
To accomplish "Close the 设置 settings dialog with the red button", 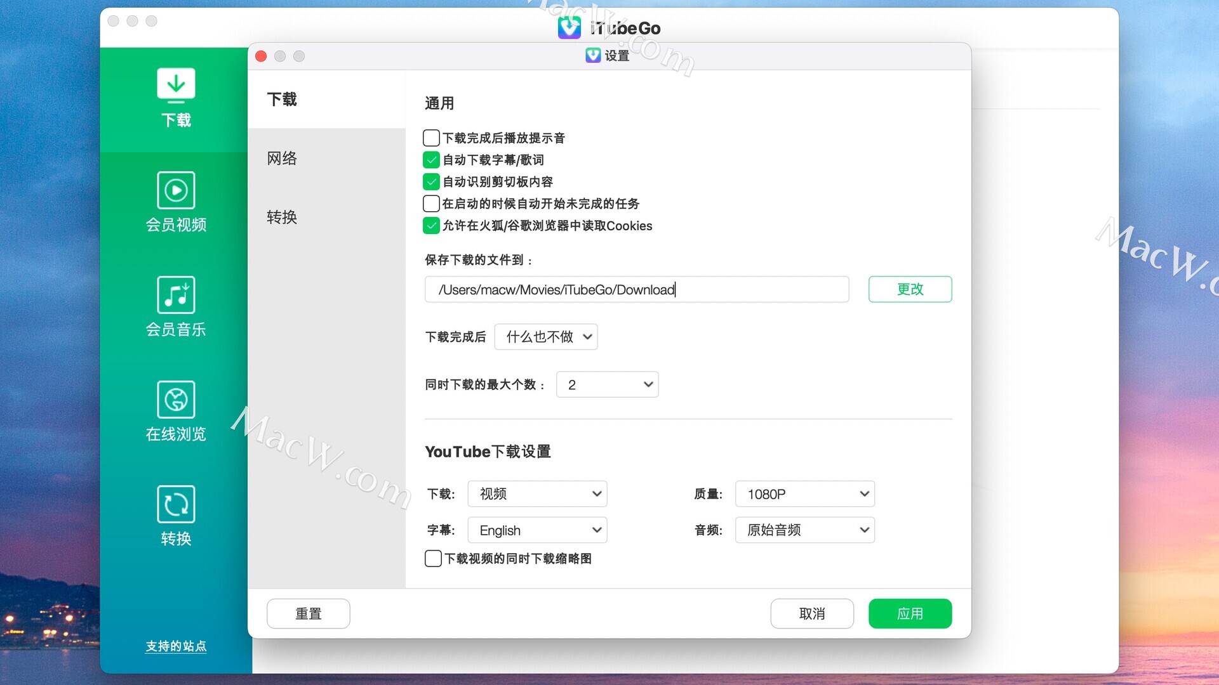I will 261,56.
